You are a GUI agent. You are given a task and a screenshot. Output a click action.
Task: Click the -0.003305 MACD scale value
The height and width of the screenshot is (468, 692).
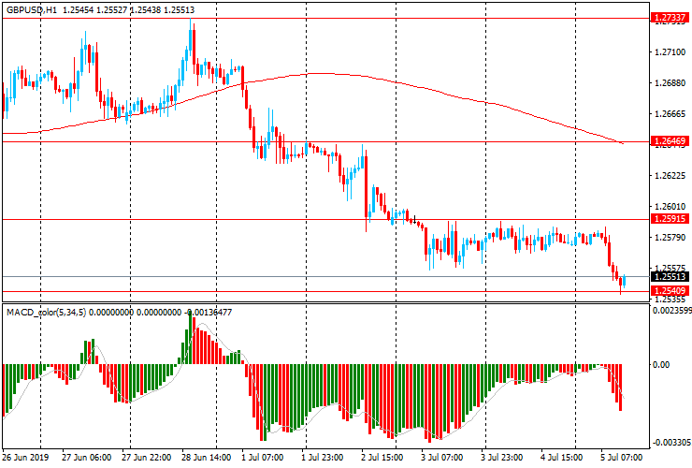coord(671,443)
